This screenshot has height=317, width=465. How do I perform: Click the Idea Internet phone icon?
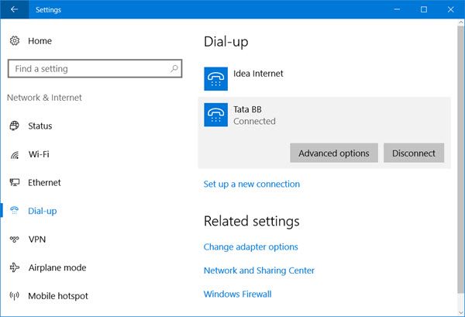coord(215,79)
